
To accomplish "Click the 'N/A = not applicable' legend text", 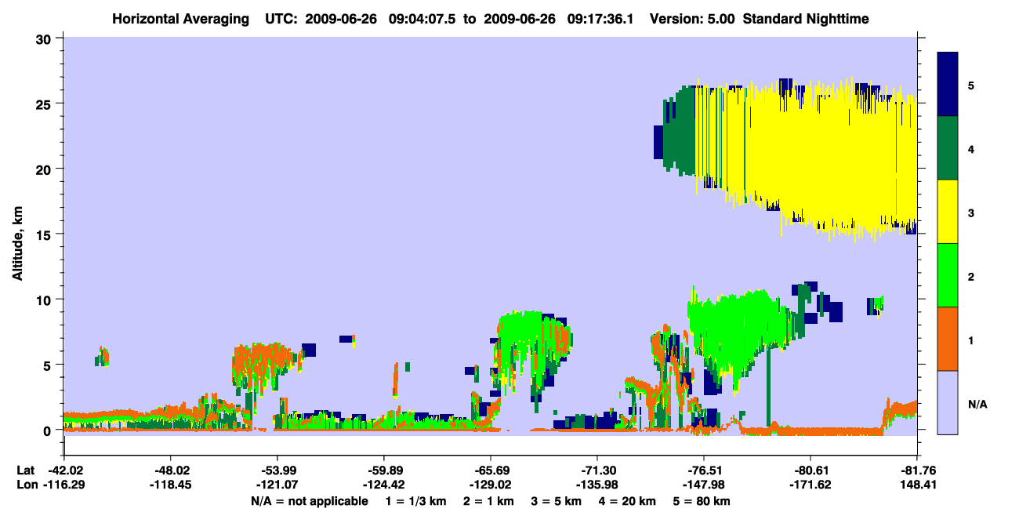I will pyautogui.click(x=309, y=501).
